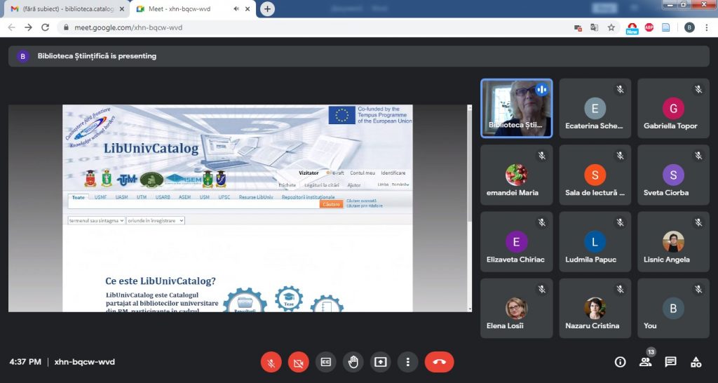718x383 pixels.
Task: Click emandei Maria avatar
Action: click(x=517, y=175)
